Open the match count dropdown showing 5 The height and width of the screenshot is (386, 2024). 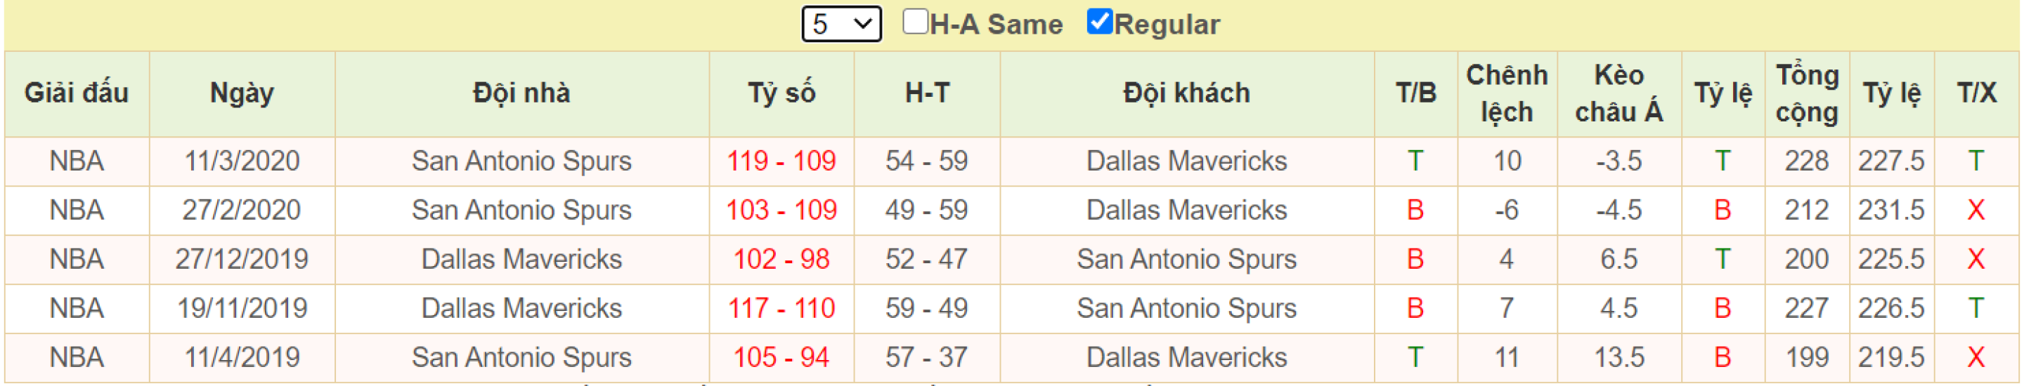tap(841, 24)
